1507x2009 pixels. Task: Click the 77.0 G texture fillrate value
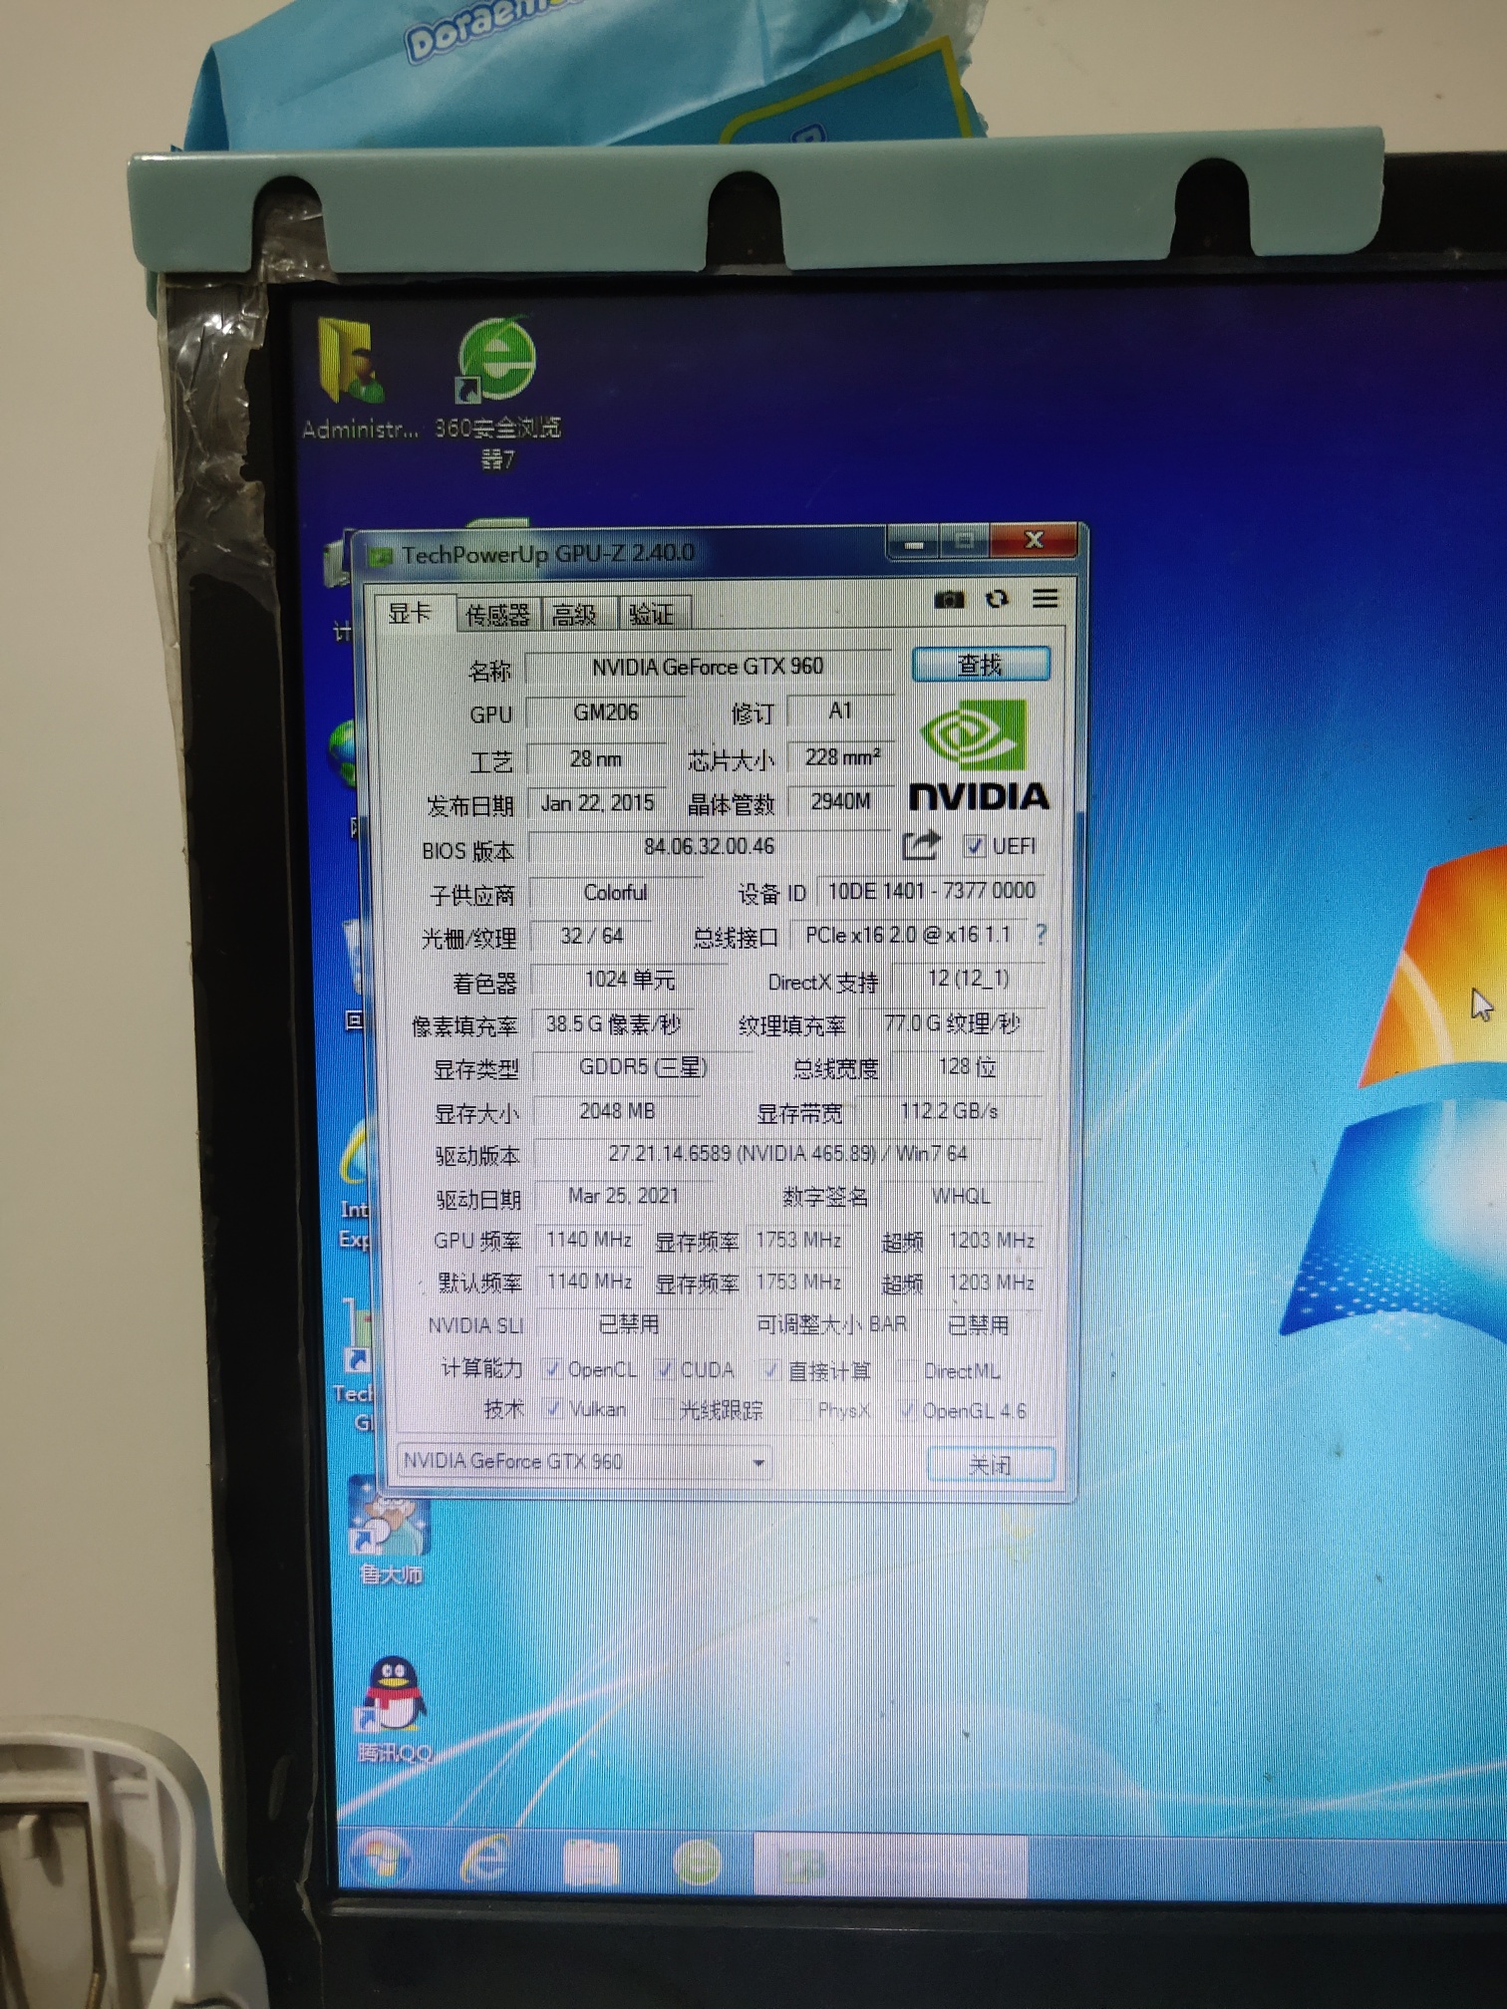click(951, 1023)
